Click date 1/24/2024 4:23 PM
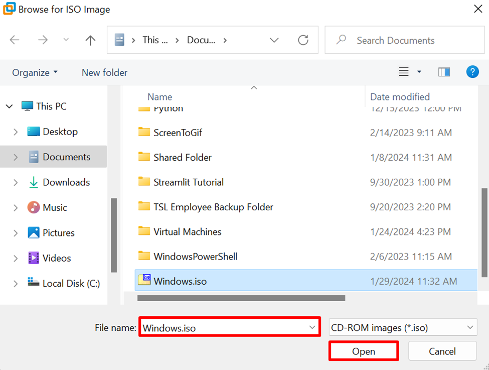Viewport: 489px width, 370px height. 410,231
